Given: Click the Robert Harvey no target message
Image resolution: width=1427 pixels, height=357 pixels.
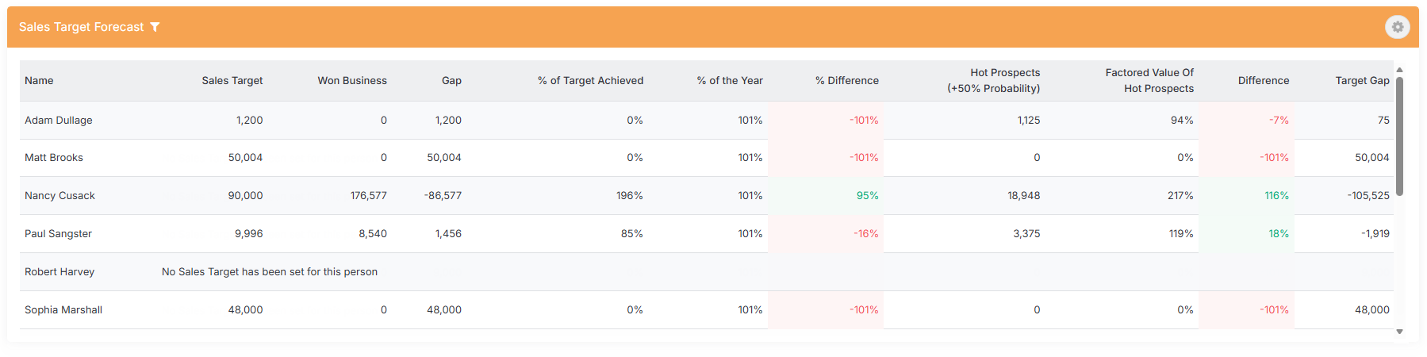Looking at the screenshot, I should pos(270,272).
